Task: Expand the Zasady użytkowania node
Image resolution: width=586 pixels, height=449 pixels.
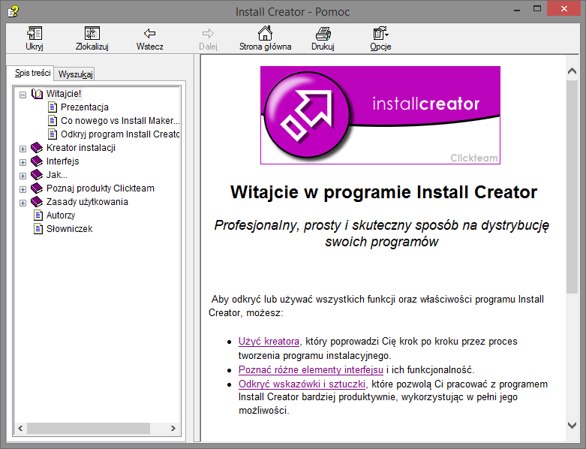Action: (23, 203)
